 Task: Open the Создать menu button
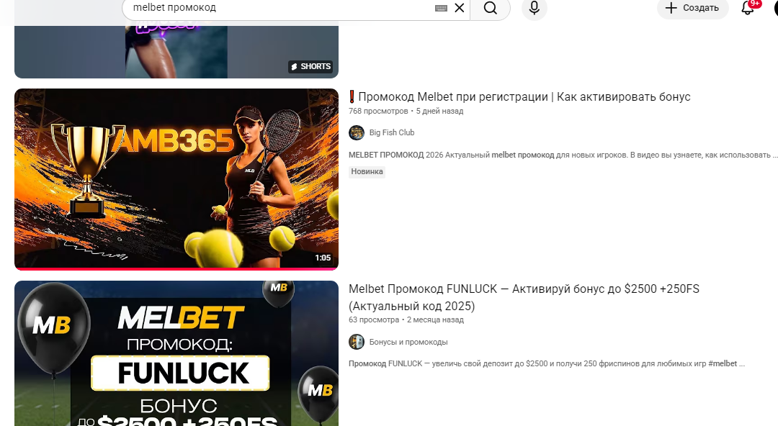pos(693,8)
